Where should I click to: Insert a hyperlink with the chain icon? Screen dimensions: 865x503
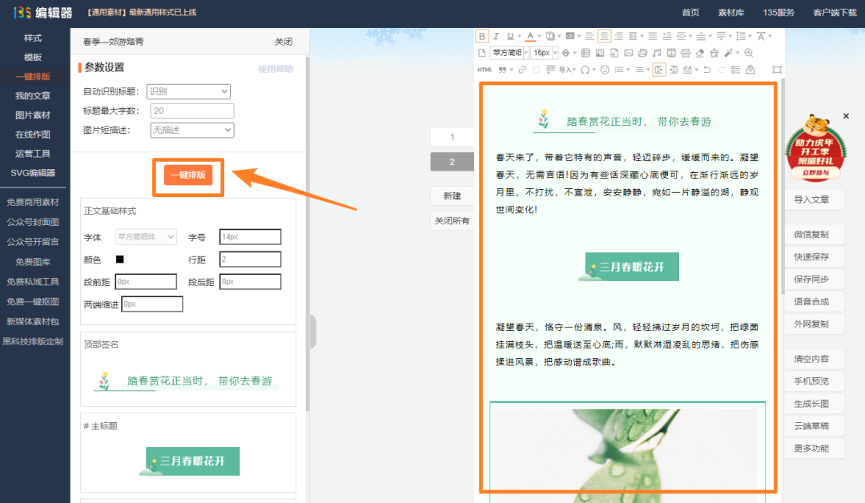click(522, 70)
